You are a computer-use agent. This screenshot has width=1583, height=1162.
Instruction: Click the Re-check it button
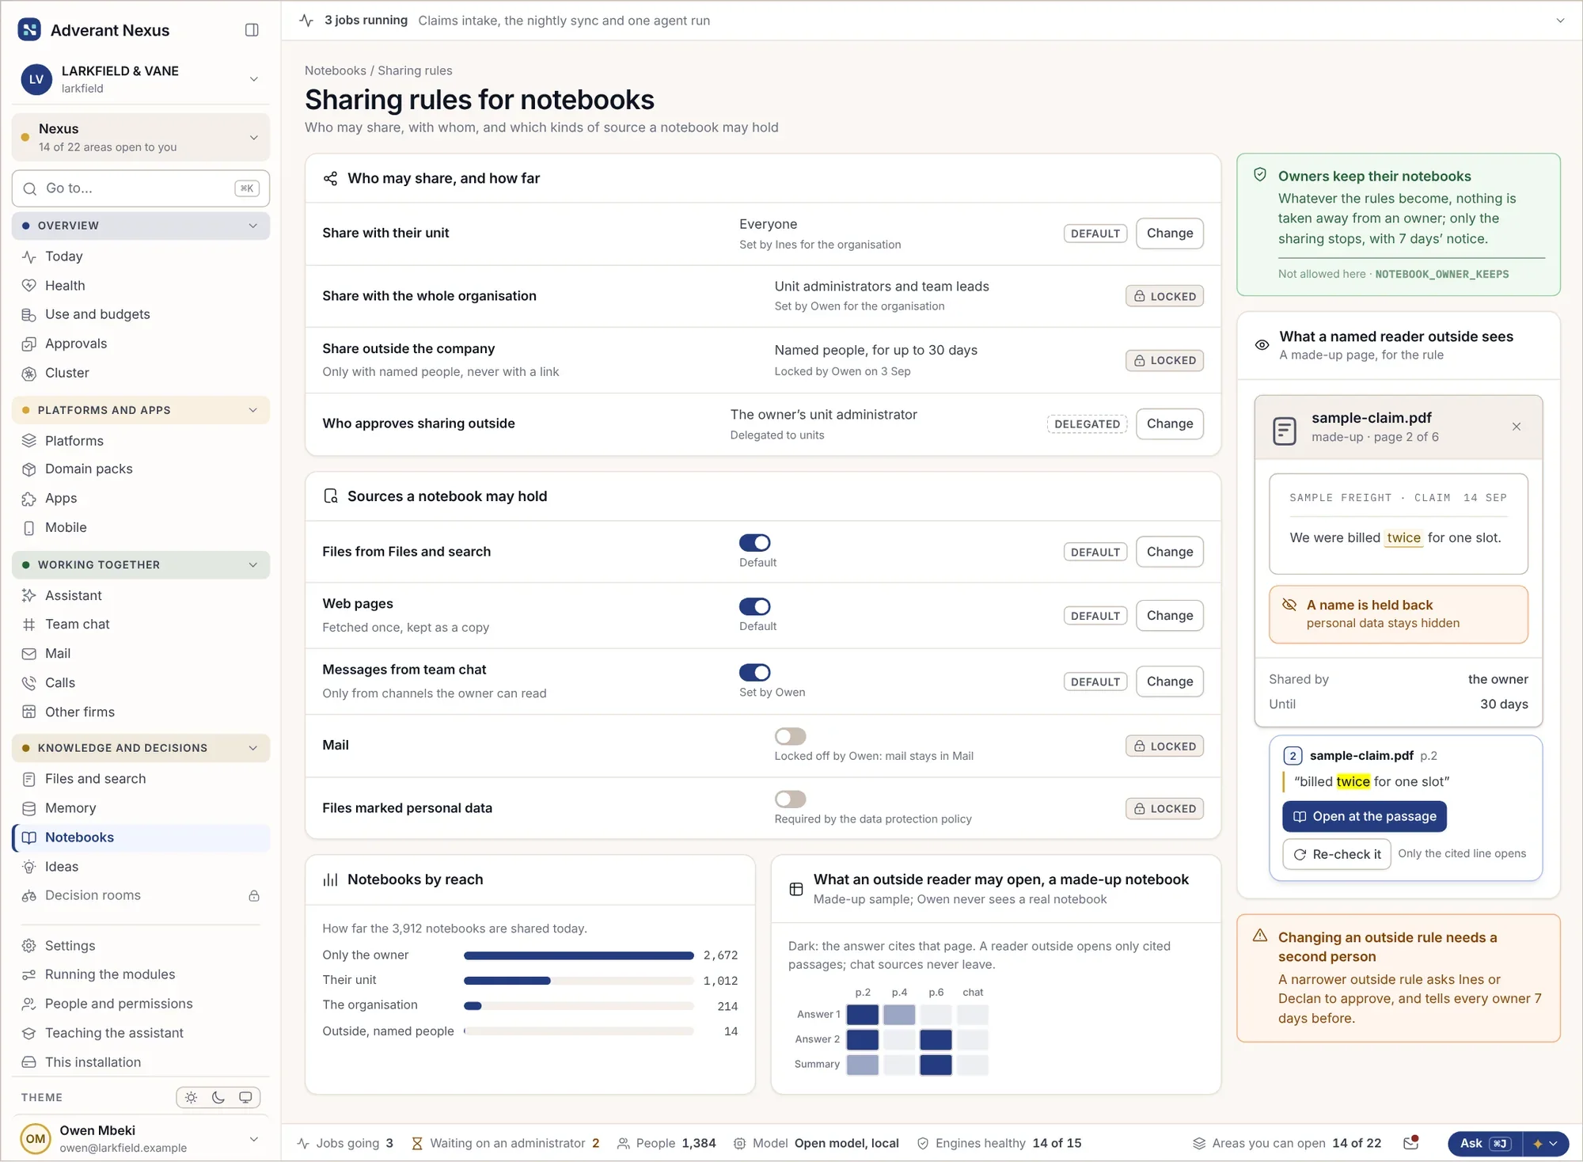(1336, 854)
